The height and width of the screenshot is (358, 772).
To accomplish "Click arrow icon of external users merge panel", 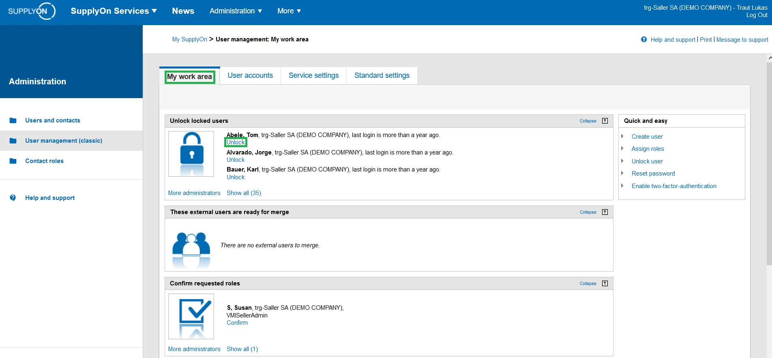I will click(605, 212).
